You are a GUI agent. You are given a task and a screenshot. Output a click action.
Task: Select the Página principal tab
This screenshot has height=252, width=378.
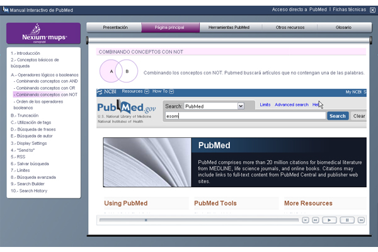click(x=169, y=28)
